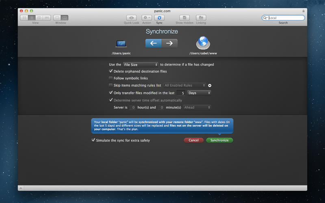Click the arrow icon beside rules list
325x203 pixels.
click(x=210, y=85)
